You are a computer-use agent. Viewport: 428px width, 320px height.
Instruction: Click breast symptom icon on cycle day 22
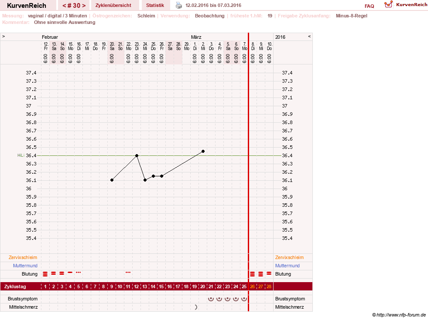219,299
